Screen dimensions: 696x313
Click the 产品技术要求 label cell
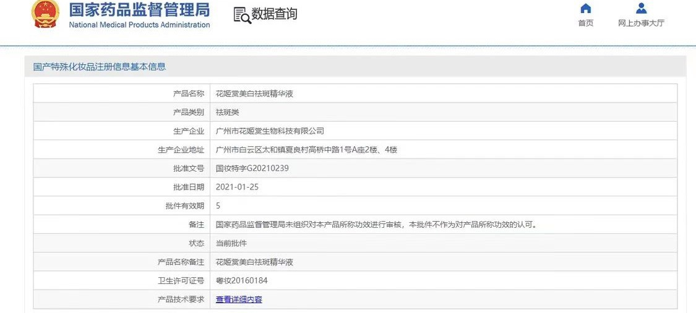pyautogui.click(x=122, y=299)
